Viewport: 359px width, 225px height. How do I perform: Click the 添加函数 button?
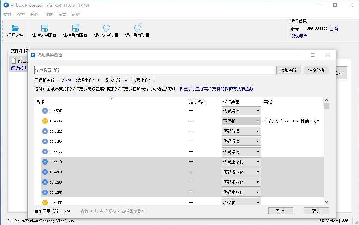tap(288, 70)
